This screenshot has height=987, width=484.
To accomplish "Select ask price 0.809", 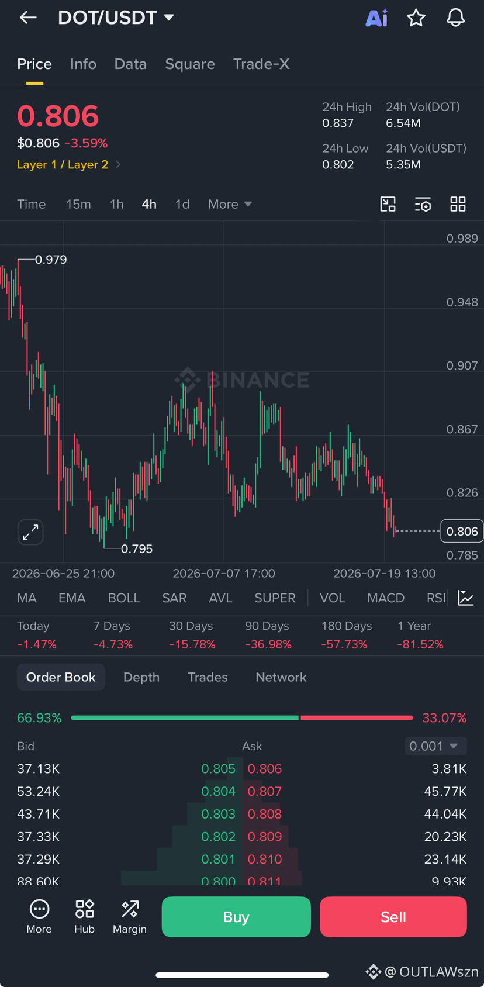I will pyautogui.click(x=265, y=837).
